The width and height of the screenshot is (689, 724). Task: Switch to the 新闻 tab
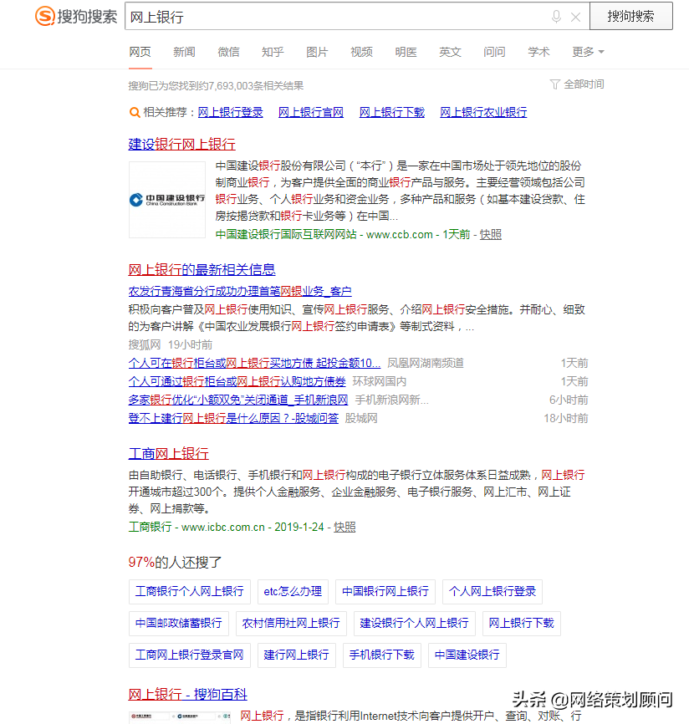[184, 52]
